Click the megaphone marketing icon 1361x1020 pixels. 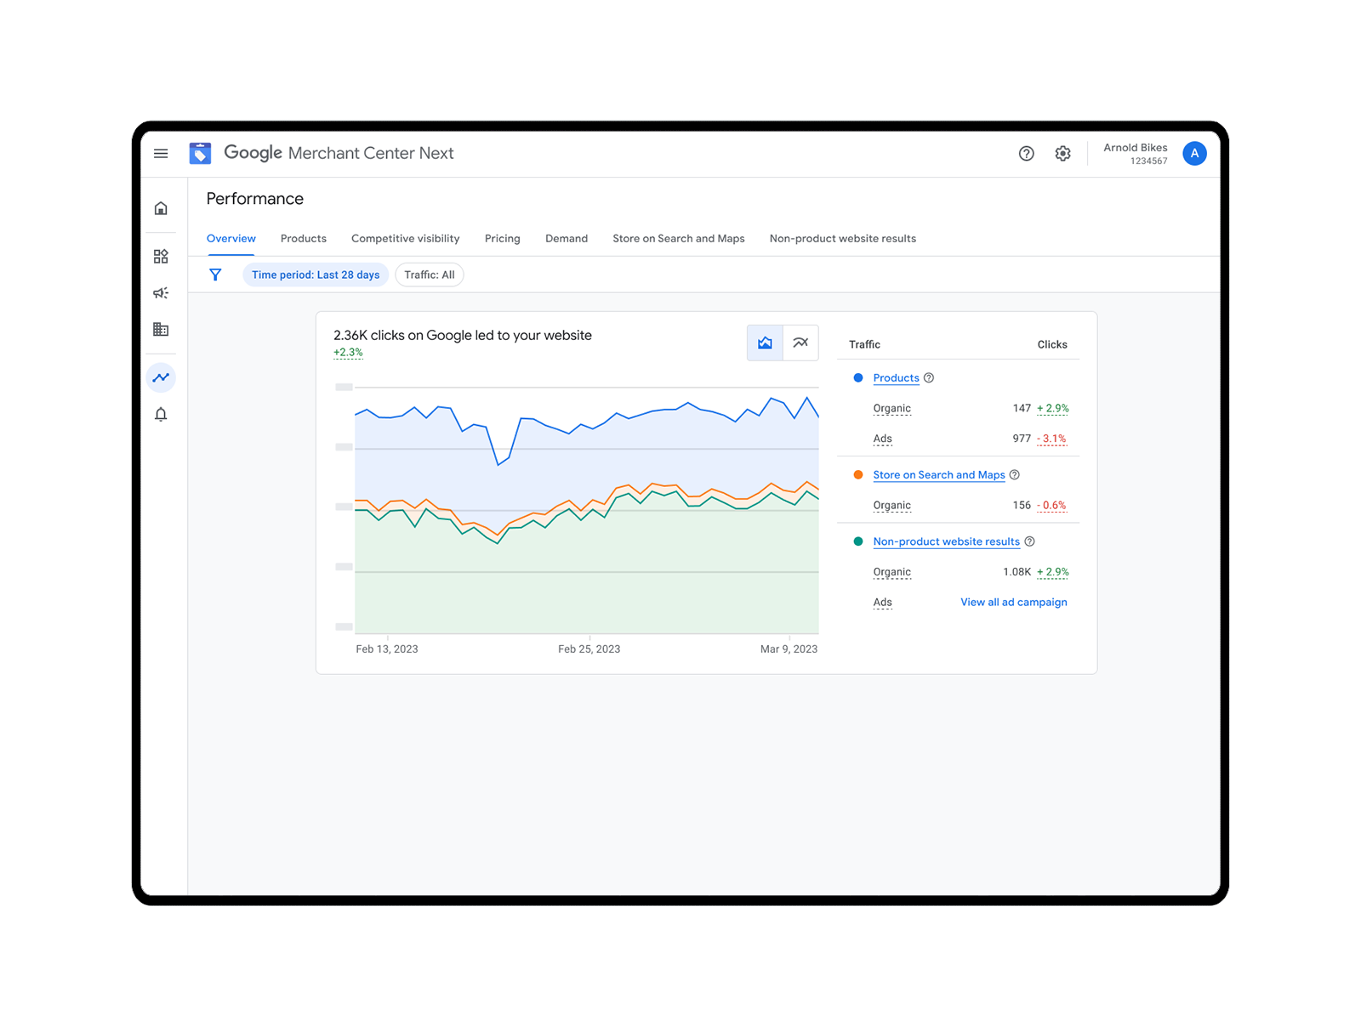161,292
